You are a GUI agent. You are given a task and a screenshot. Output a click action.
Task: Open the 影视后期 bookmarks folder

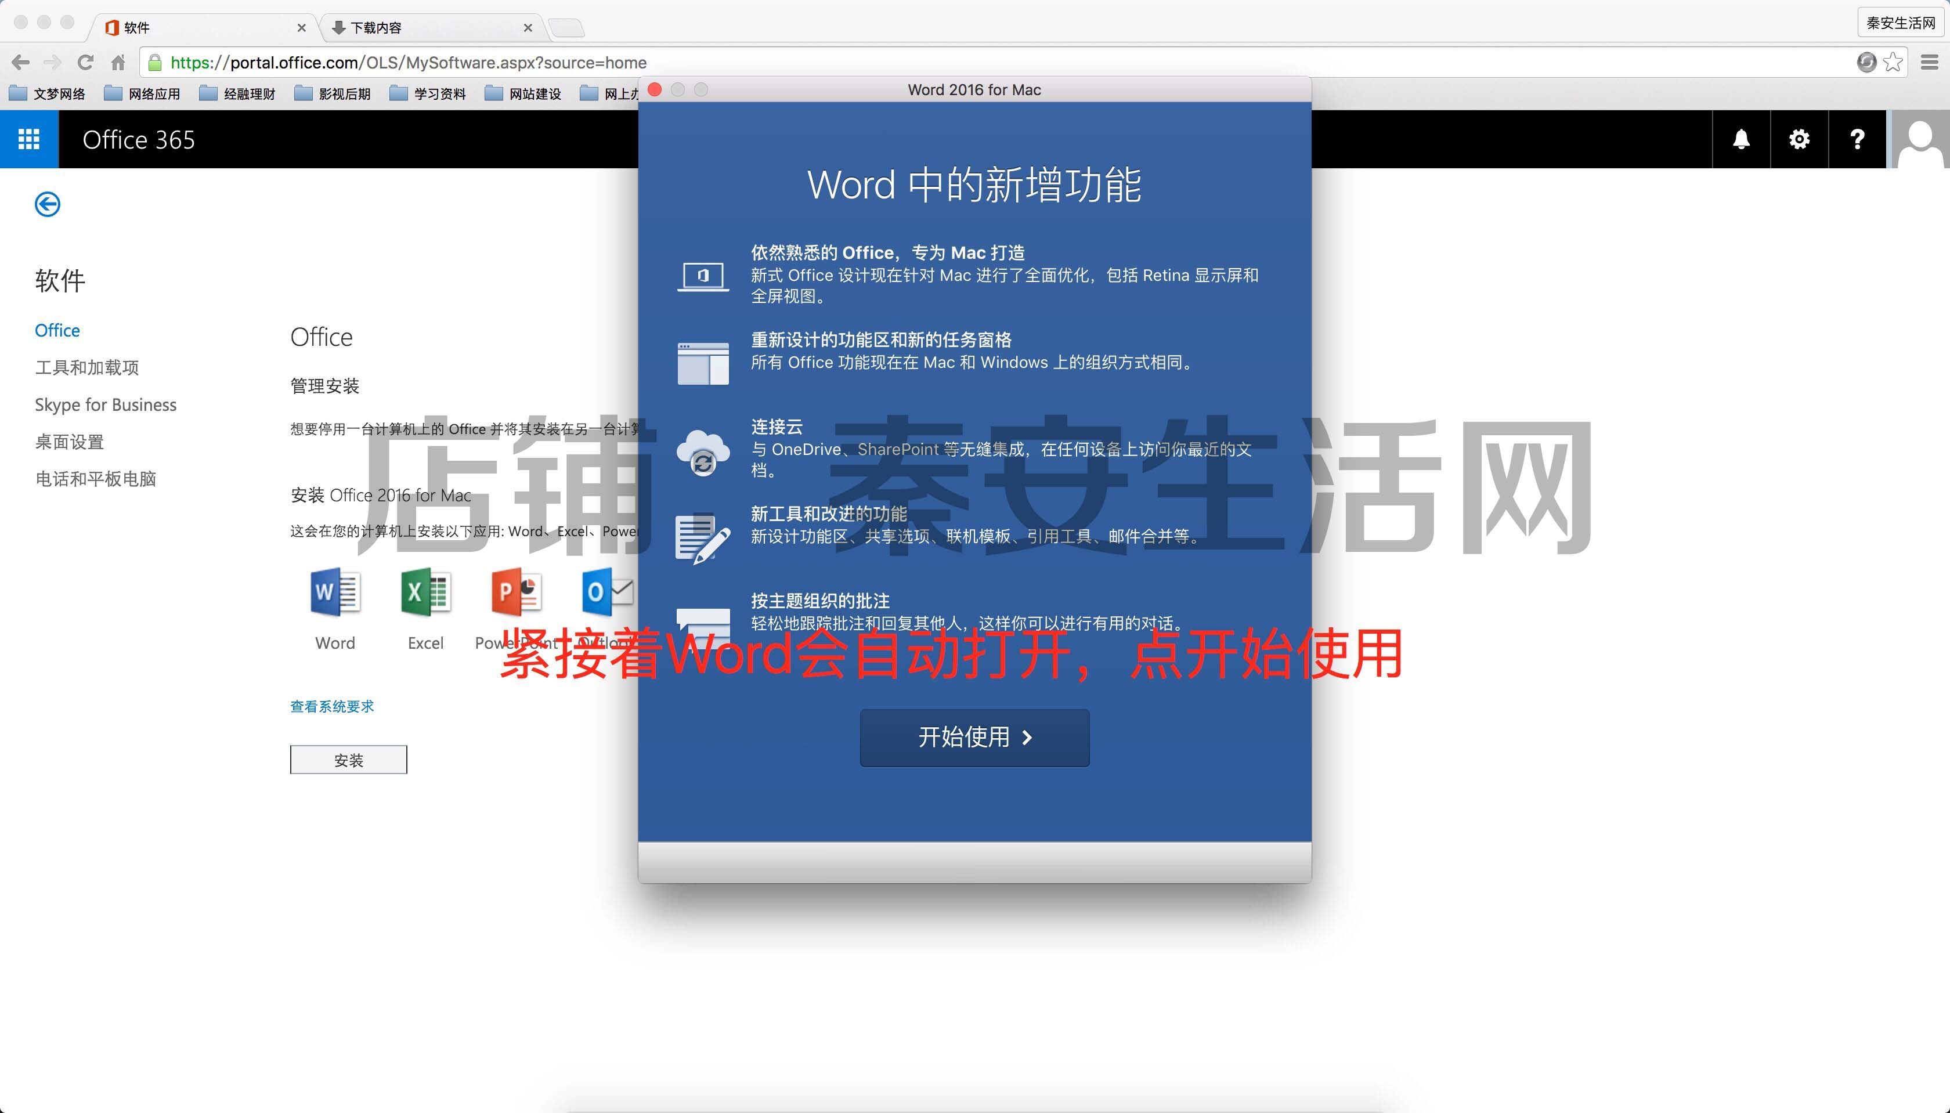[x=333, y=93]
